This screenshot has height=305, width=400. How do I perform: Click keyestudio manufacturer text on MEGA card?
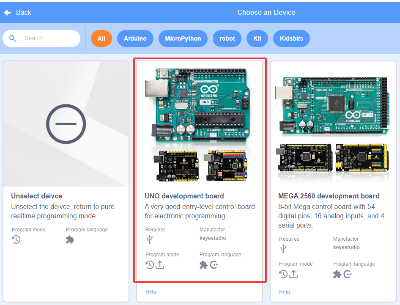346,247
